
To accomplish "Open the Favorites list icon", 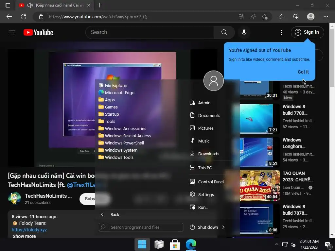I will pos(281,17).
